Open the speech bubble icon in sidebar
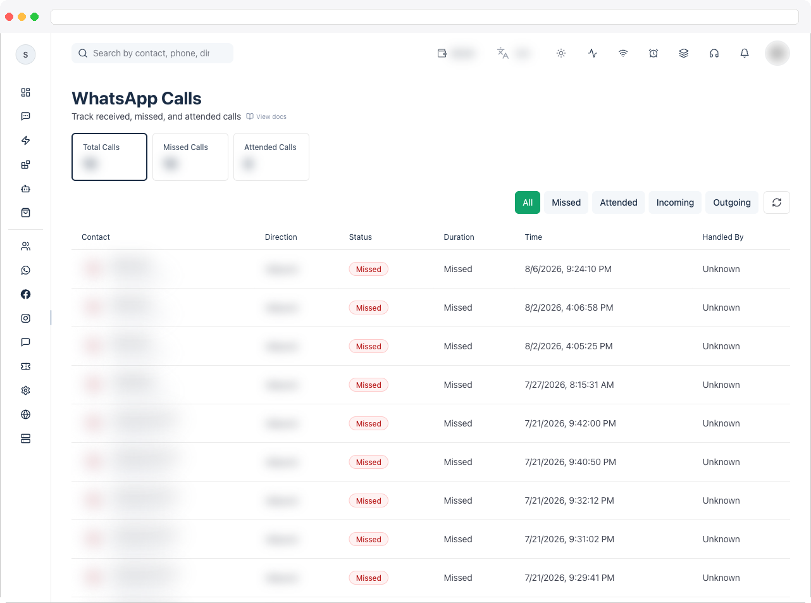Viewport: 811px width, 603px height. click(x=25, y=342)
